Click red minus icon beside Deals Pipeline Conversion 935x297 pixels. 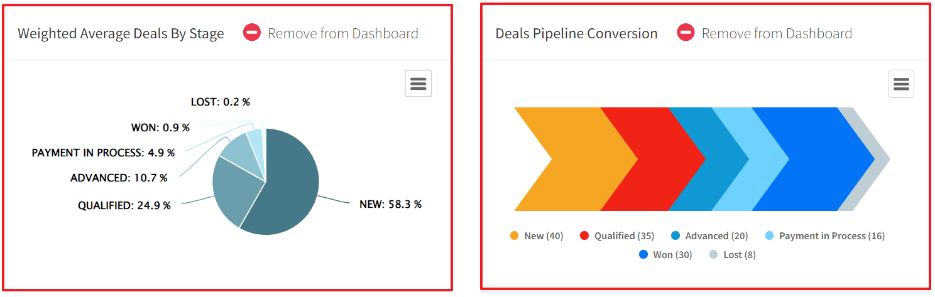coord(686,33)
